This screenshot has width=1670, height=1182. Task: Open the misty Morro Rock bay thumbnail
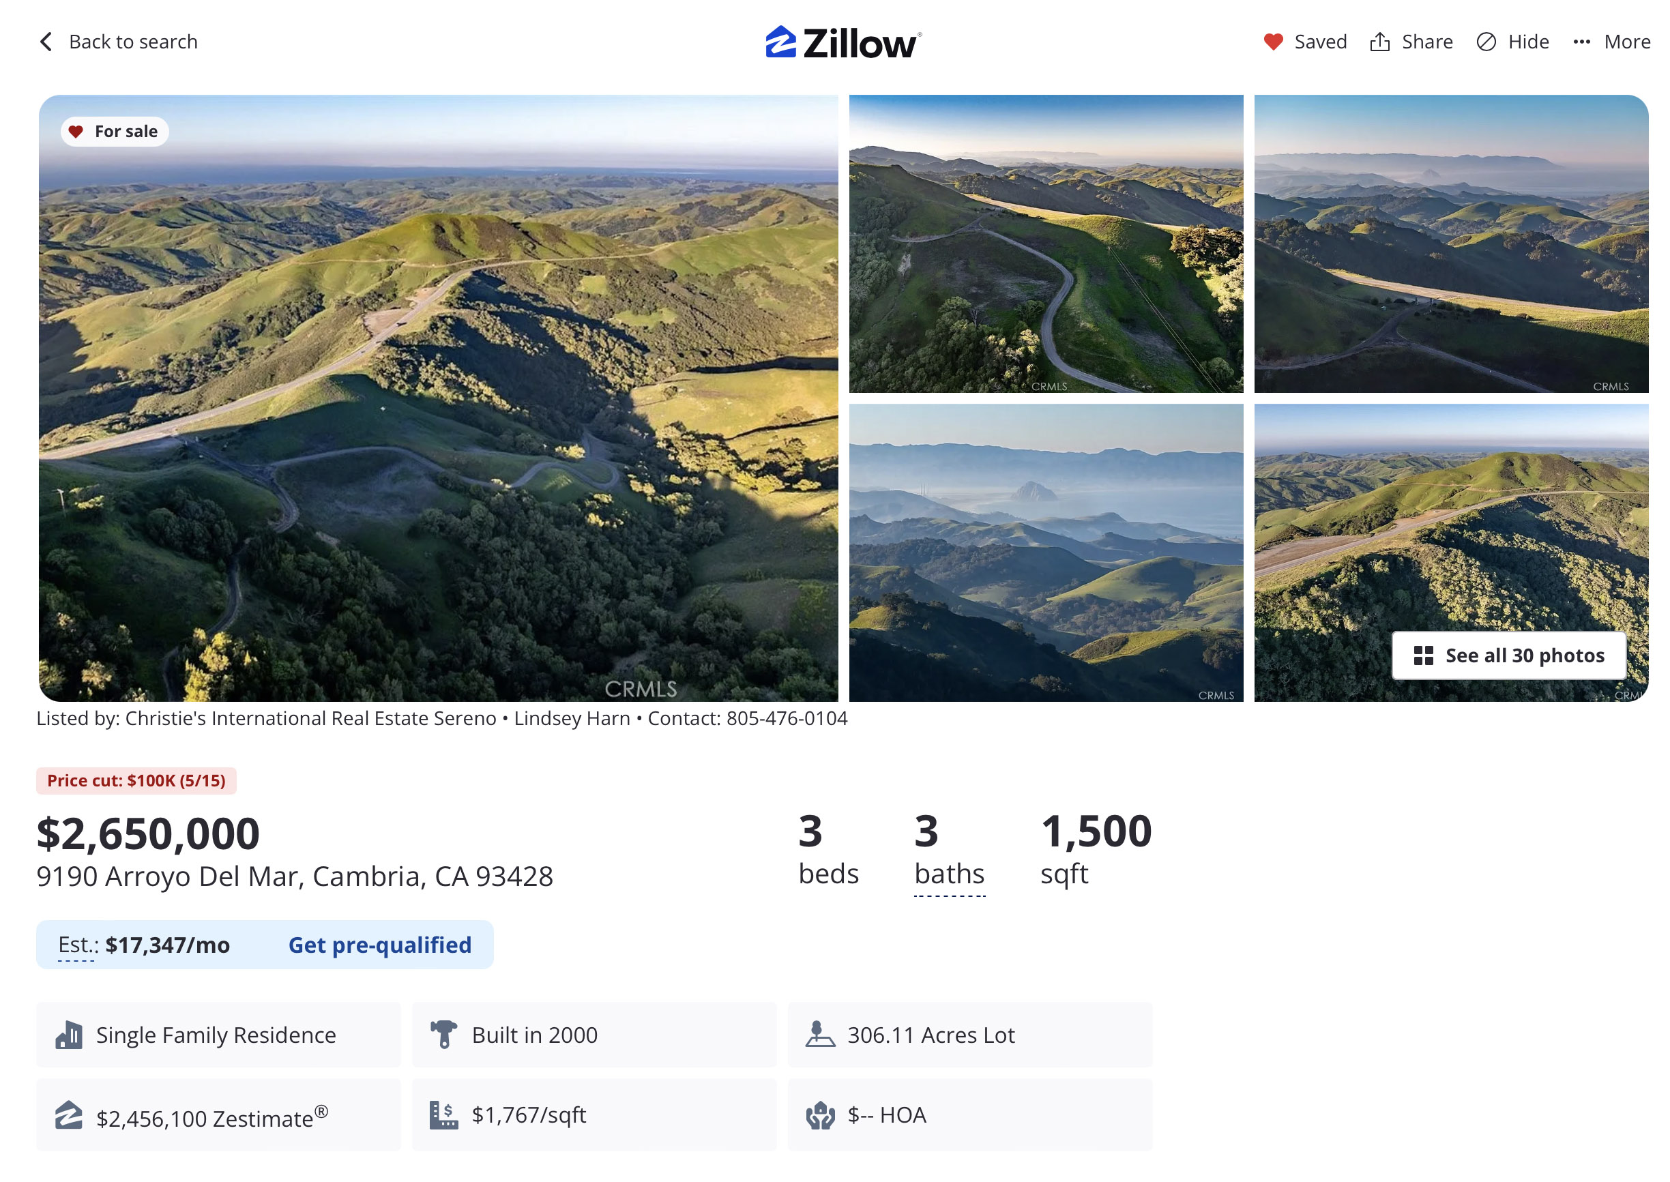click(1045, 552)
